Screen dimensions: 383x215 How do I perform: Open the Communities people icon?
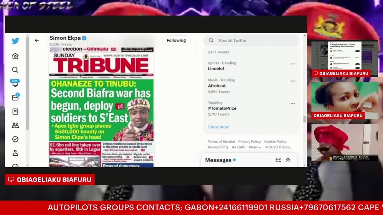pyautogui.click(x=15, y=125)
